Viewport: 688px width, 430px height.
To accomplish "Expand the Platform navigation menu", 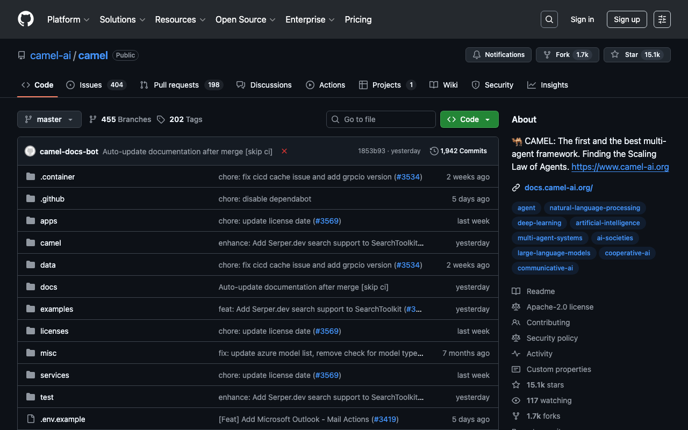I will click(69, 19).
